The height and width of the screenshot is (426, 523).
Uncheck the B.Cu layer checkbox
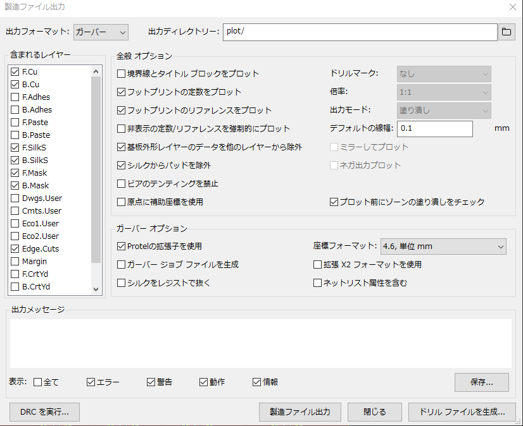click(15, 84)
